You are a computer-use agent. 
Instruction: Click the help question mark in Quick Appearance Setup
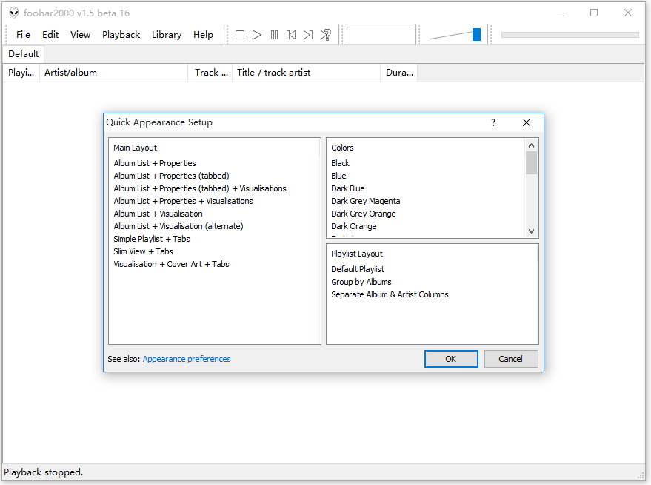pos(493,122)
